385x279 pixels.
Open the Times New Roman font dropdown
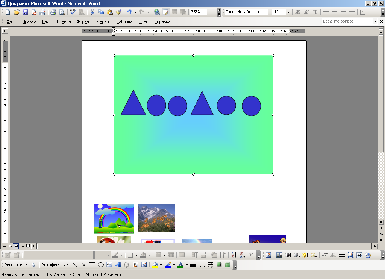[270, 12]
